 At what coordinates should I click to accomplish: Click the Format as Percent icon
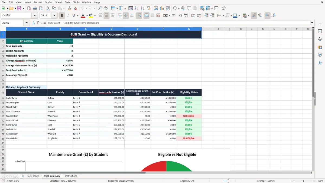[174, 16]
